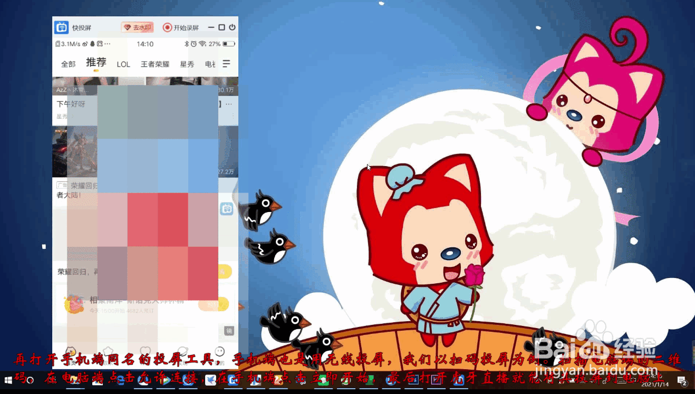Image resolution: width=695 pixels, height=394 pixels.
Task: Click the yellow subscribe button beside 今天15:00开始
Action: click(214, 304)
